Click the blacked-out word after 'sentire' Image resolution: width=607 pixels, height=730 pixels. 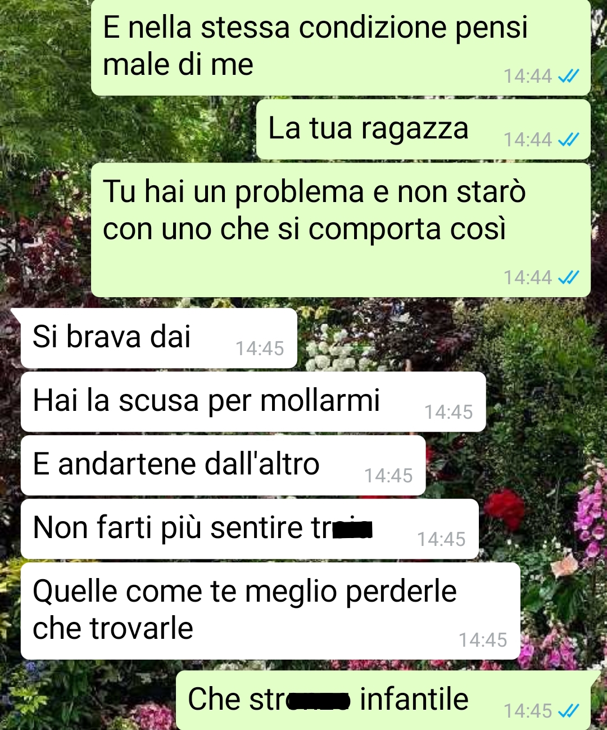[x=352, y=530]
